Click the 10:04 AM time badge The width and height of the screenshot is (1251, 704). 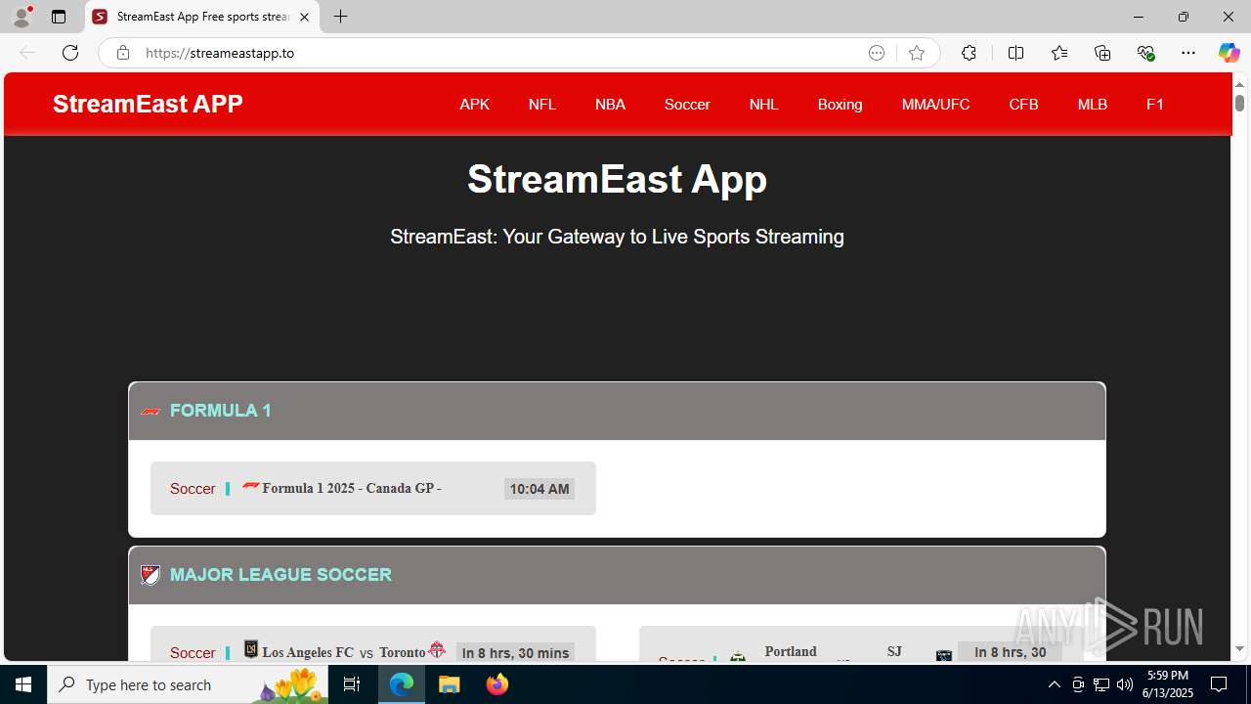click(x=539, y=489)
